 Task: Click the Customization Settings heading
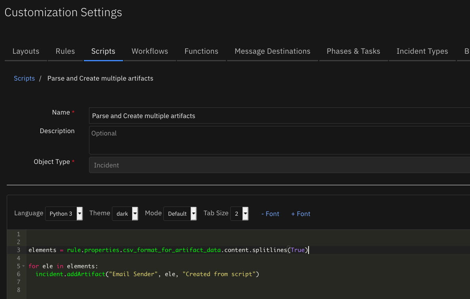tap(63, 12)
